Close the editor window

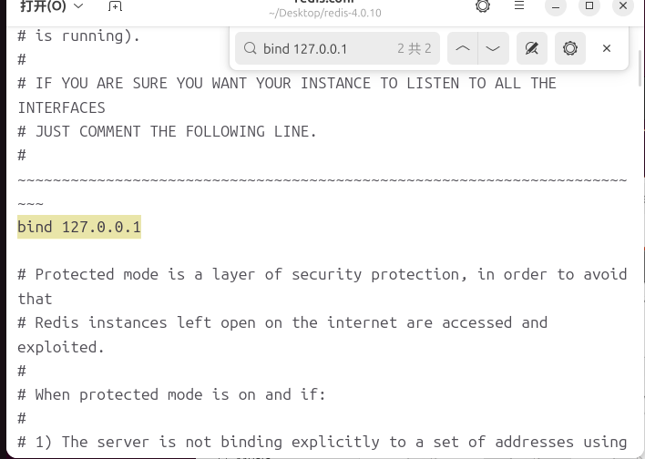pos(623,5)
